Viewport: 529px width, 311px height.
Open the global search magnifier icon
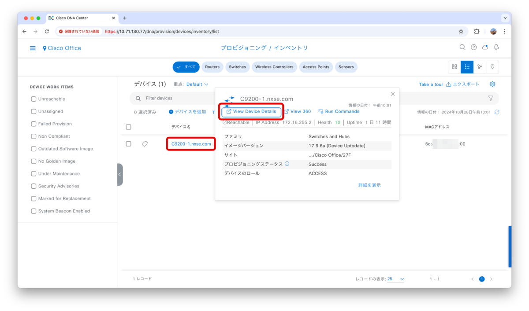coord(462,47)
